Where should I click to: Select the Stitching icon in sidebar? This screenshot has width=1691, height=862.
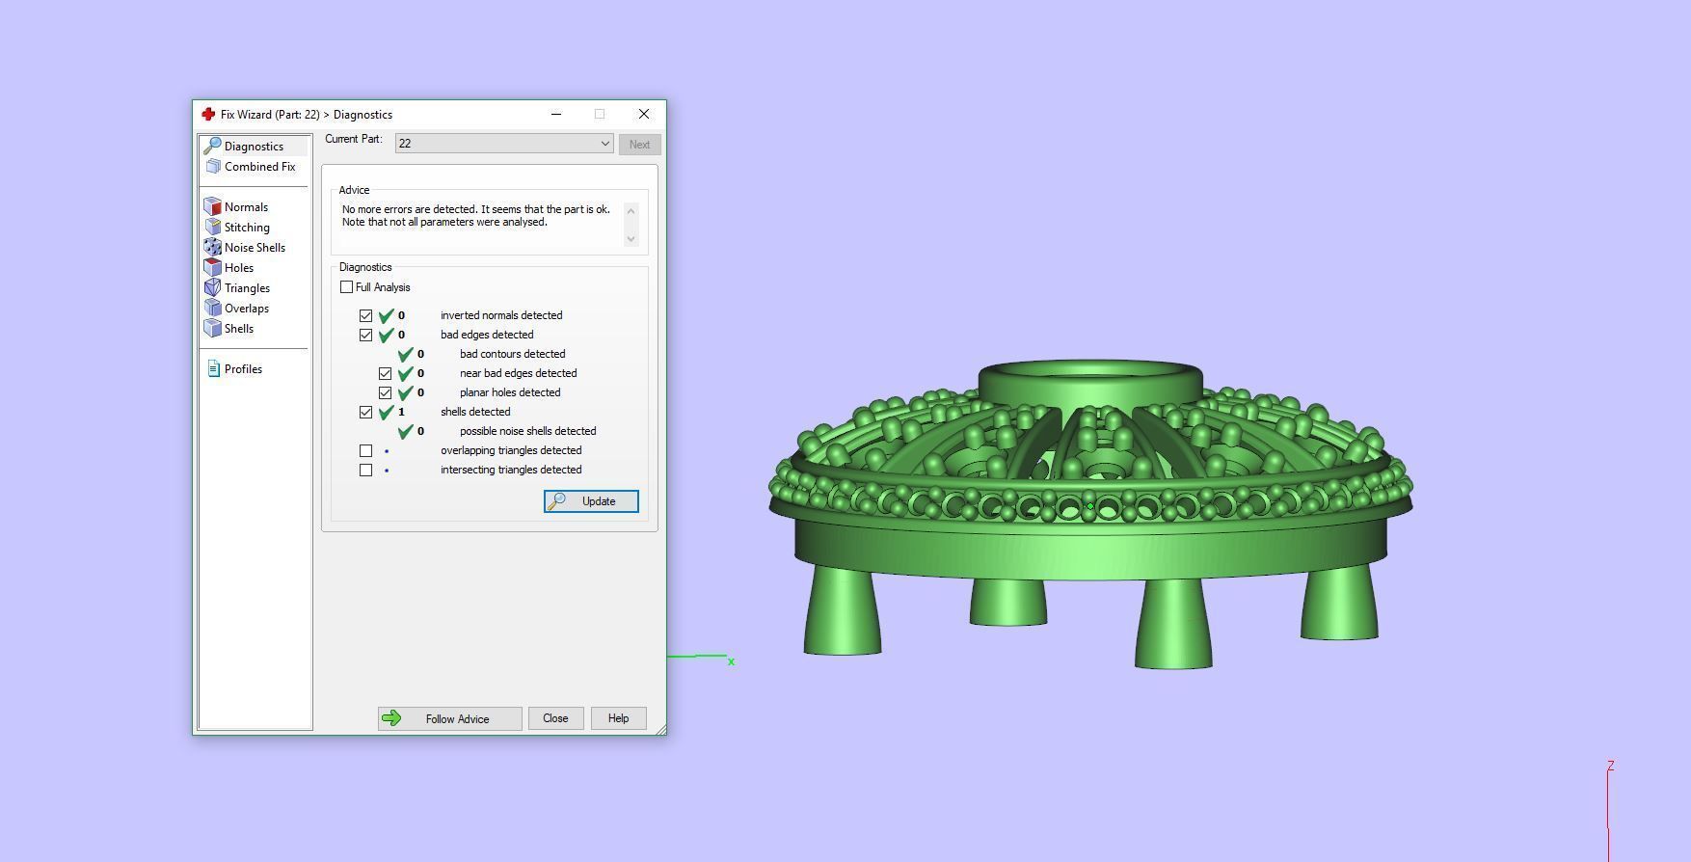tap(213, 228)
